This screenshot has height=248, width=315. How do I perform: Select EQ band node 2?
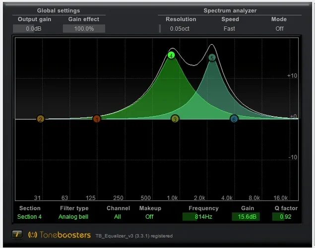click(x=41, y=119)
